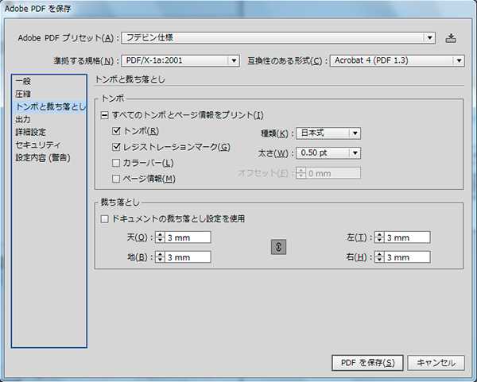Screen dimensions: 477x382
Task: Uncheck the レジストレーションマーク checkbox
Action: click(x=116, y=147)
